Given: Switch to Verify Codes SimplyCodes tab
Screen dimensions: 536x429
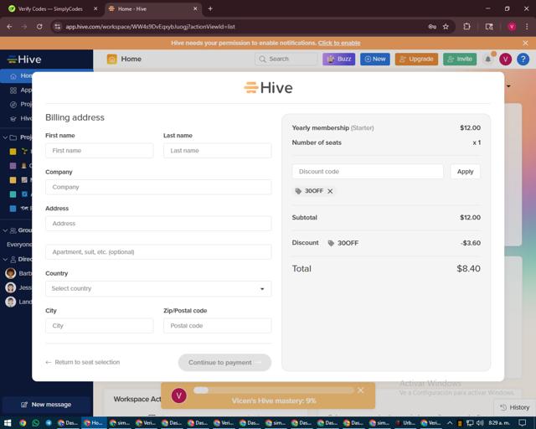Looking at the screenshot, I should (x=50, y=9).
